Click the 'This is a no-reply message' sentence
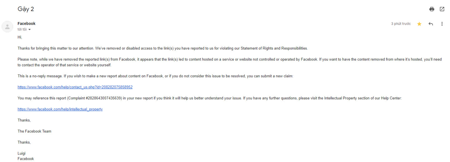This screenshot has height=162, width=450. 155,76
